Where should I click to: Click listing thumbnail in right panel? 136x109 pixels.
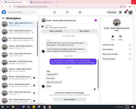[x=117, y=22]
